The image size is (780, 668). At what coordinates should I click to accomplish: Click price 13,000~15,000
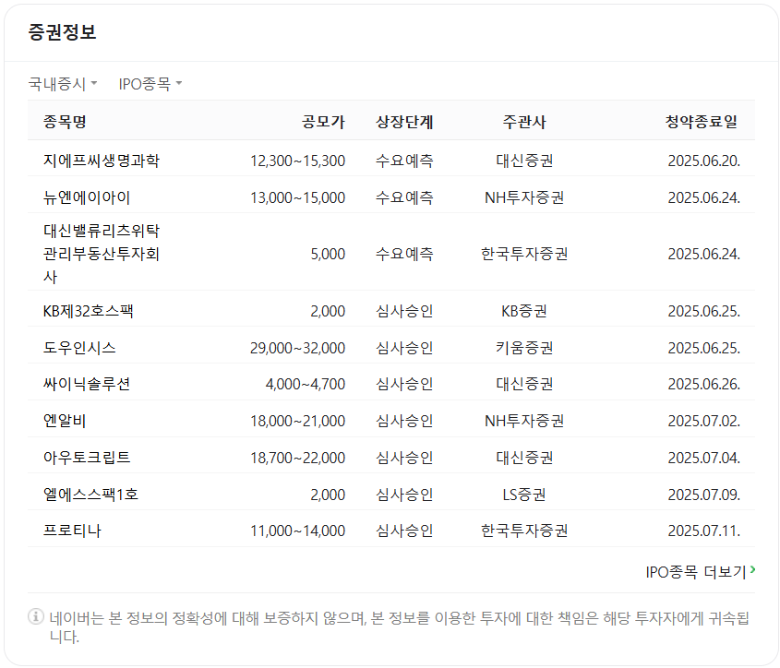coord(297,197)
